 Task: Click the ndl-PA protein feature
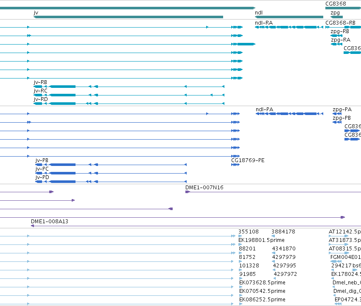tap(289, 114)
